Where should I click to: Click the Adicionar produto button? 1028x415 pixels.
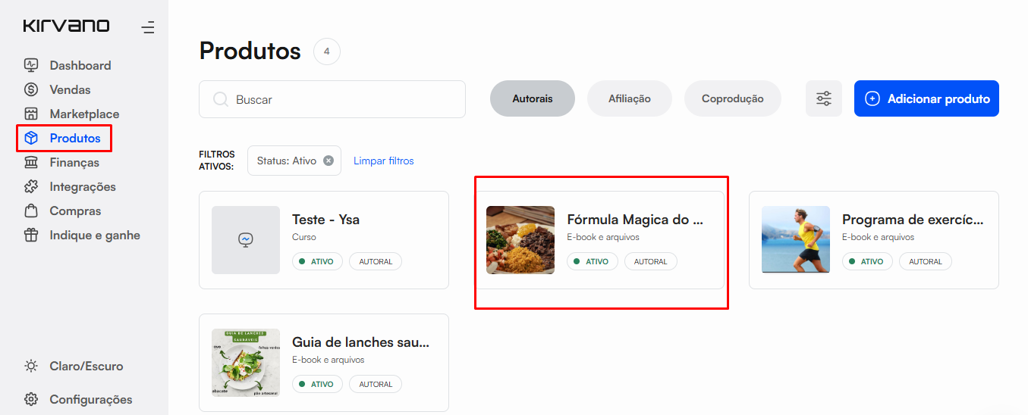pos(926,98)
